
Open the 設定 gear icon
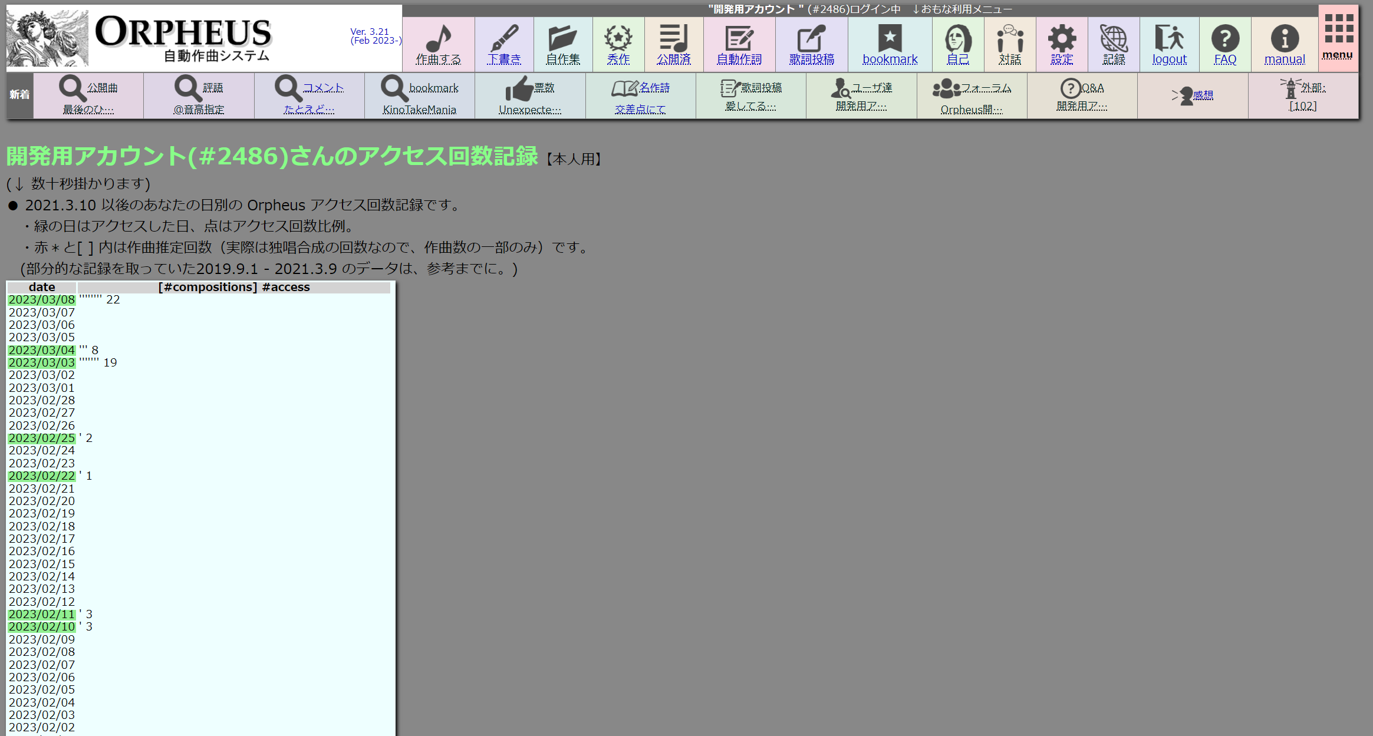coord(1061,39)
